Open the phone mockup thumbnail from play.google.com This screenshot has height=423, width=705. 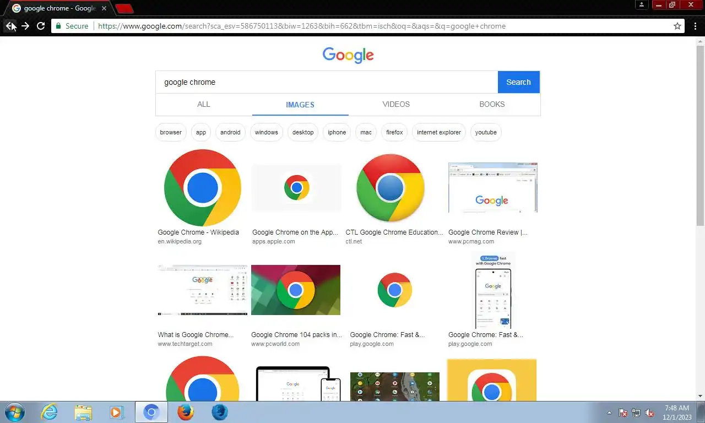click(x=493, y=290)
